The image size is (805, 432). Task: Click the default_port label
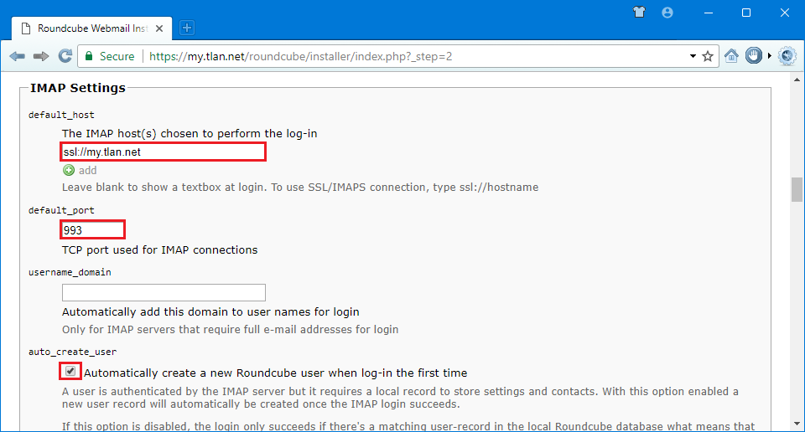tap(61, 210)
